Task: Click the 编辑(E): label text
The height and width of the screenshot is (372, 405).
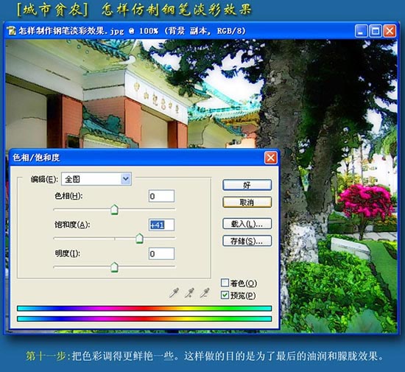Action: pyautogui.click(x=44, y=179)
